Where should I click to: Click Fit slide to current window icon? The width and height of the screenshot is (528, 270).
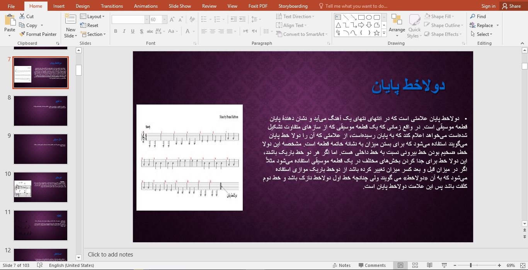[x=522, y=265]
